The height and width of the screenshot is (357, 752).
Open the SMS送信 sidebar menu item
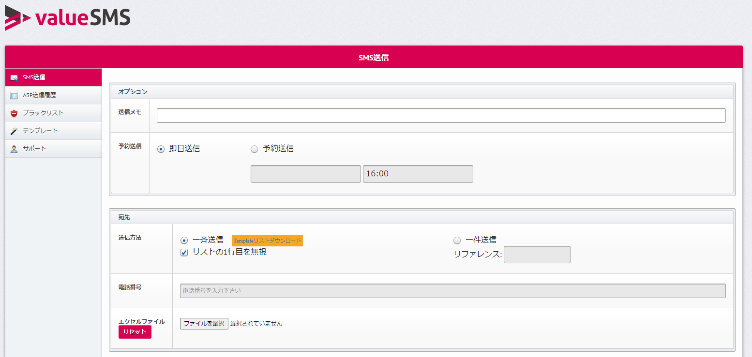[53, 77]
